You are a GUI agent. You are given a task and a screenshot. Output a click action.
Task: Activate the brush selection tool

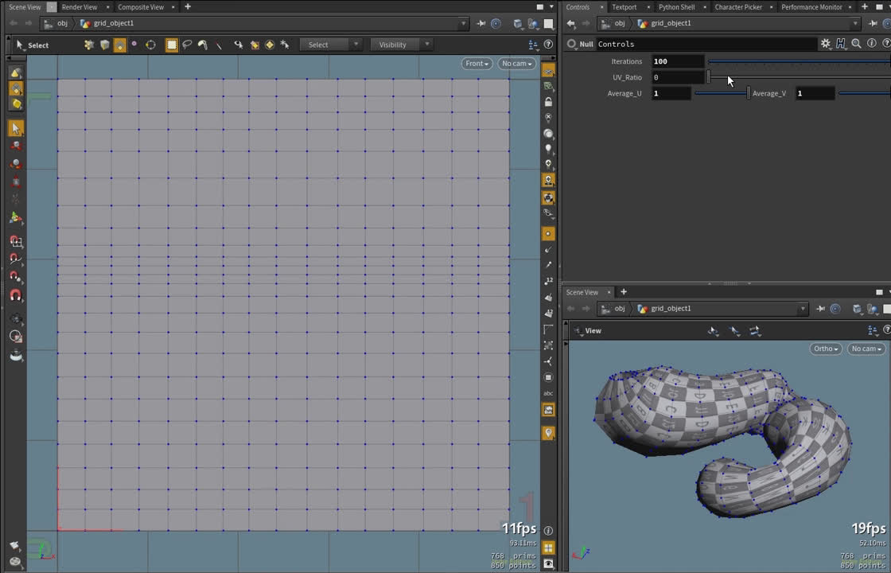pyautogui.click(x=201, y=45)
